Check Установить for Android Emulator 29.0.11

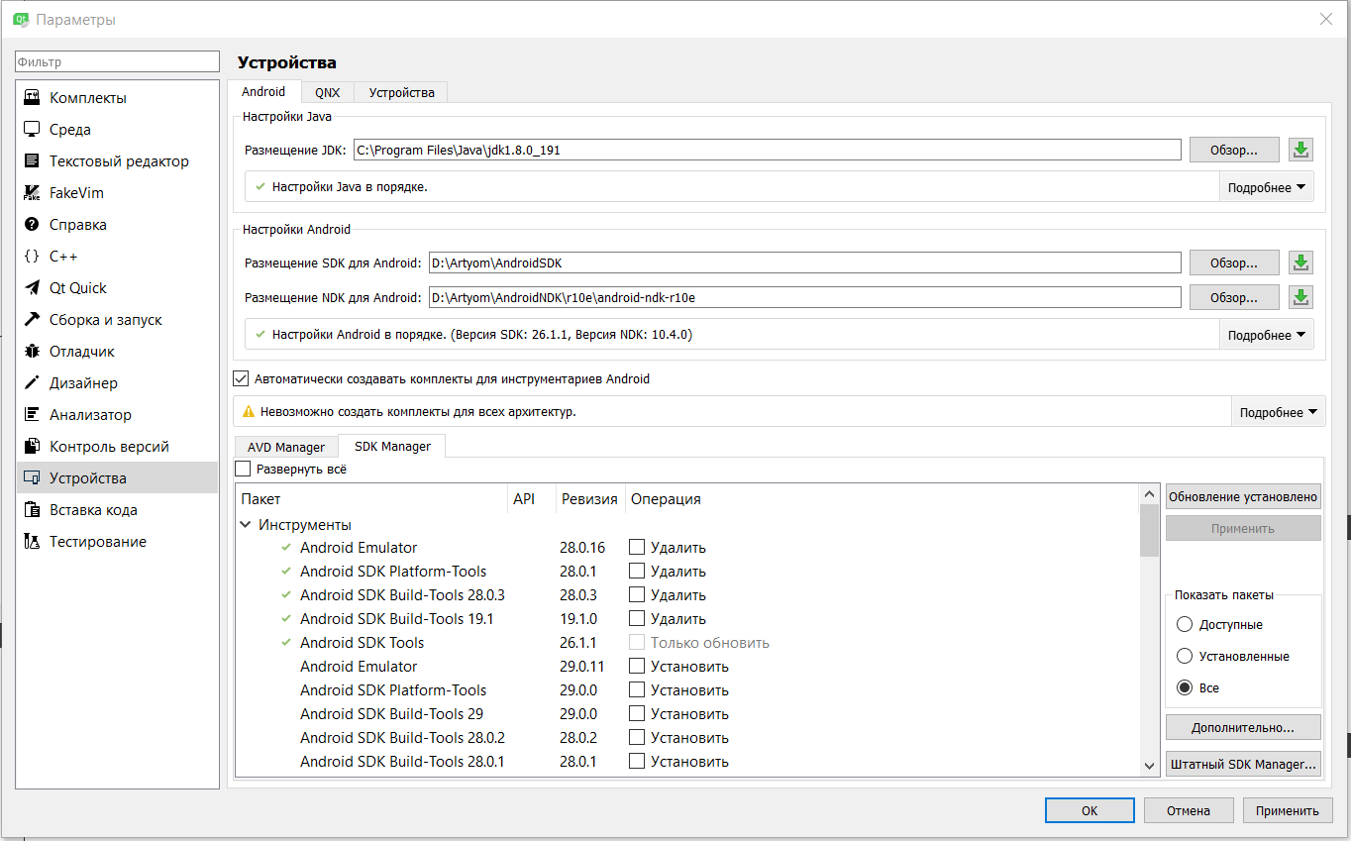[x=637, y=666]
